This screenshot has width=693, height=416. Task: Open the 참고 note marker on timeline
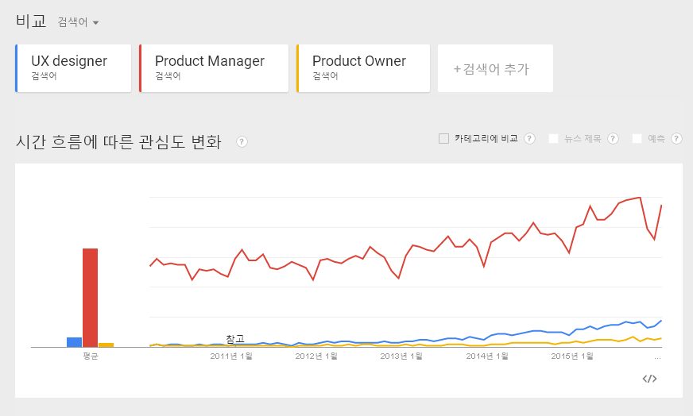pos(235,339)
